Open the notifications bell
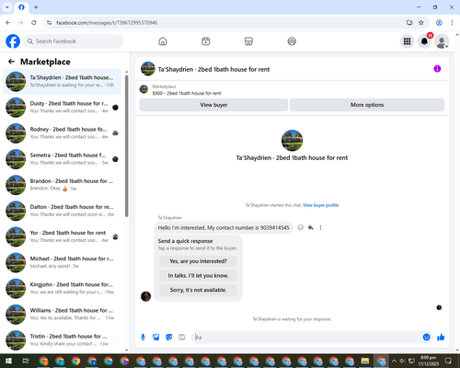 point(424,41)
